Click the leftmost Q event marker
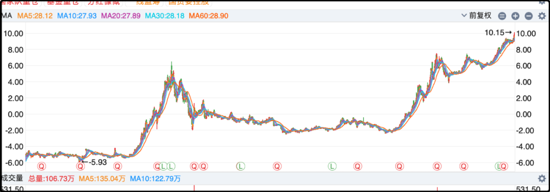The image size is (550, 192). click(x=42, y=166)
